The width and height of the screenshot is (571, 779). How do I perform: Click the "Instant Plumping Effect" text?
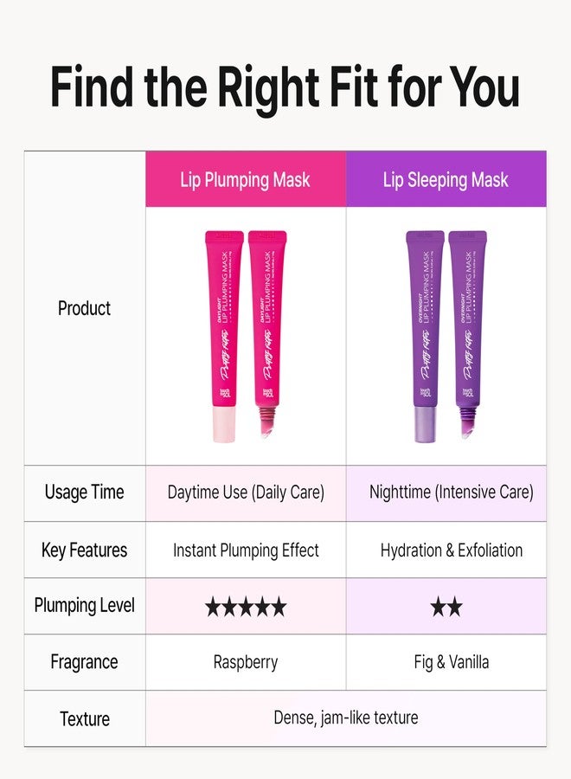click(x=246, y=550)
